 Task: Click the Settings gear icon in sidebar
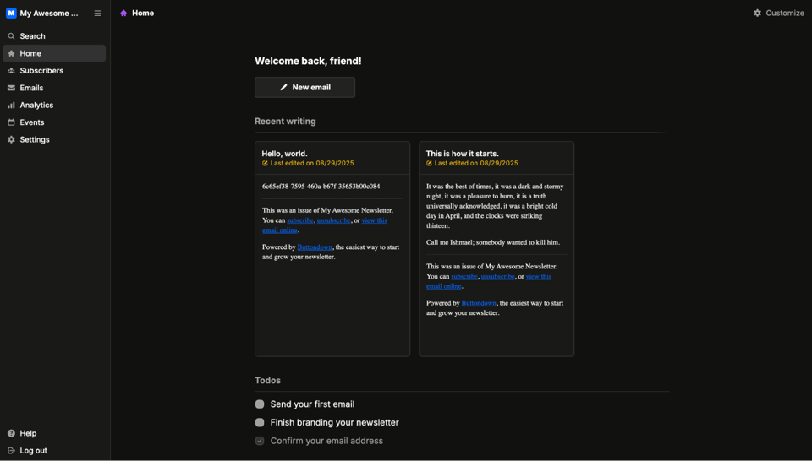[x=11, y=140]
